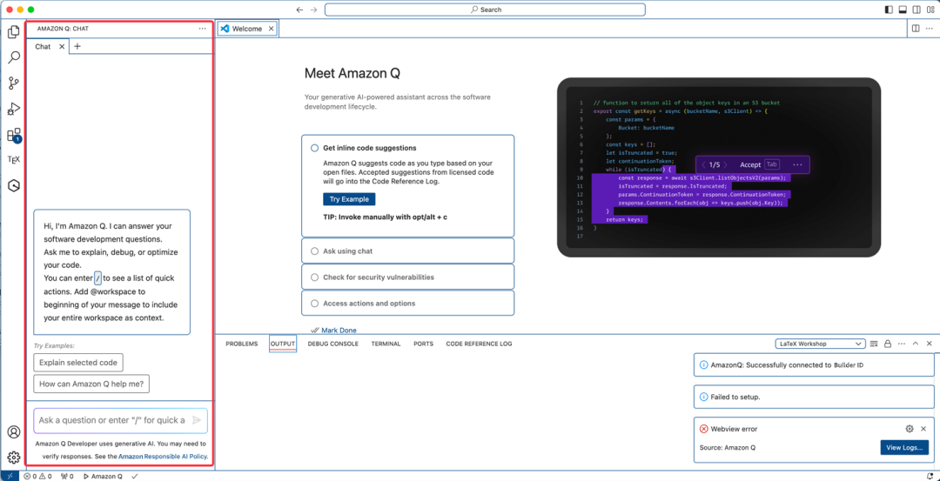Image resolution: width=940 pixels, height=481 pixels.
Task: Click How can Amazon Q help me example
Action: 91,384
